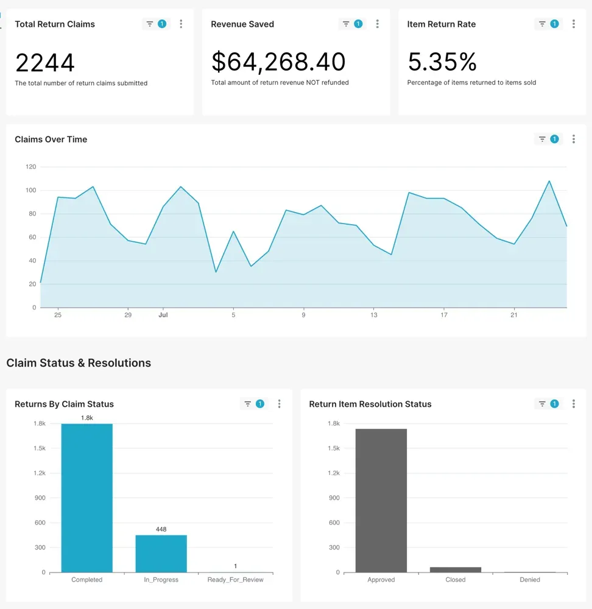The image size is (592, 609).
Task: Open the filter icon on Item Return Rate
Action: [541, 24]
